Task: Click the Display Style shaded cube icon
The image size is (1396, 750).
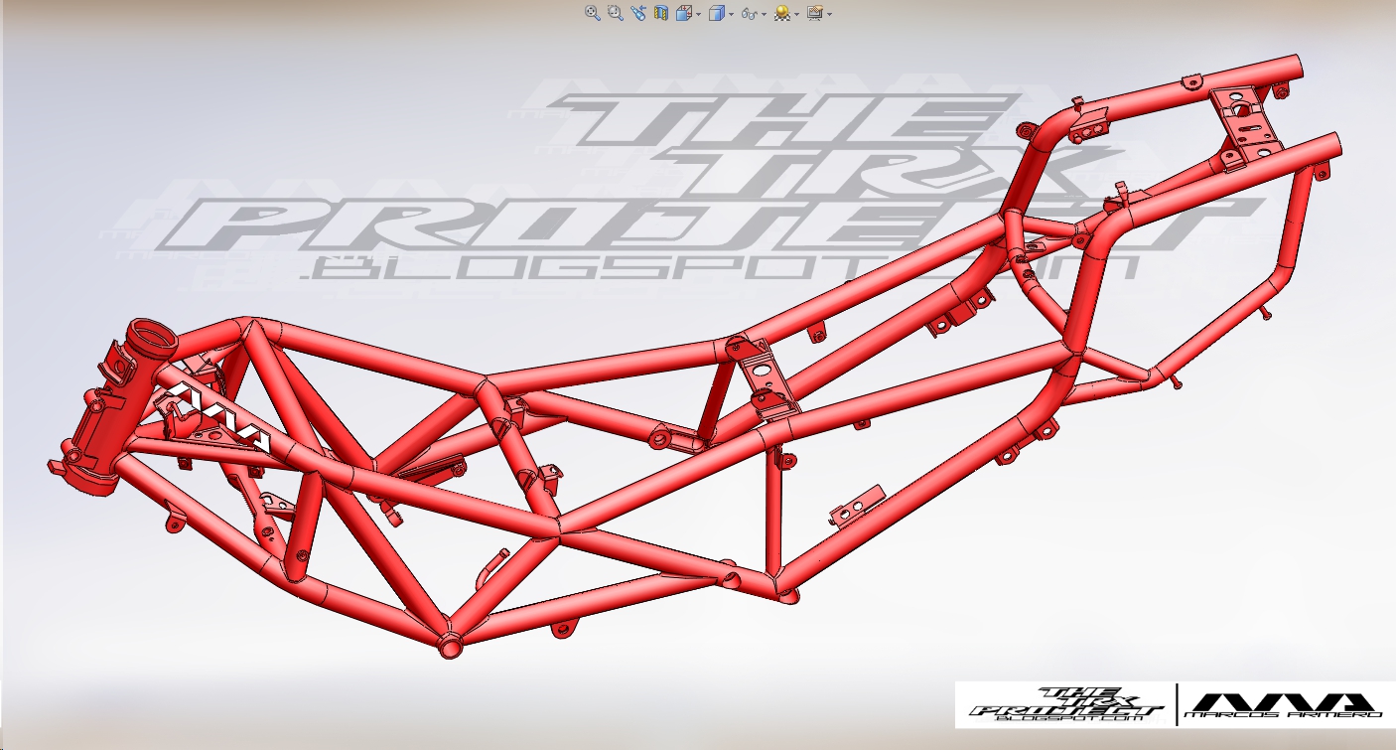Action: (717, 13)
